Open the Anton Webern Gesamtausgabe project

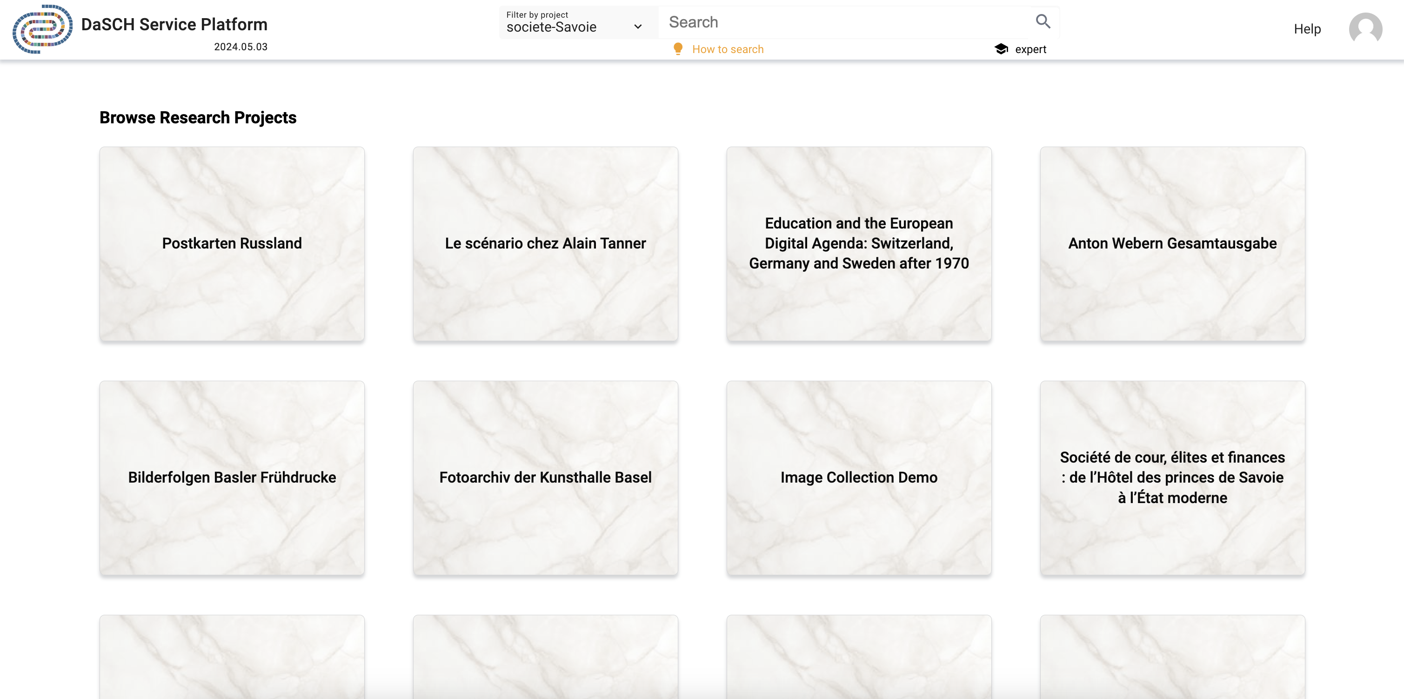click(1172, 244)
